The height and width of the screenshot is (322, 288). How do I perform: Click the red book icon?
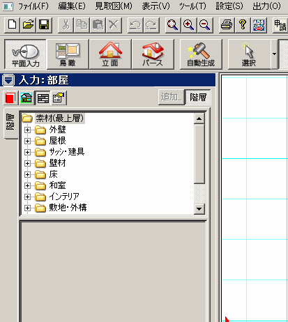pos(10,98)
